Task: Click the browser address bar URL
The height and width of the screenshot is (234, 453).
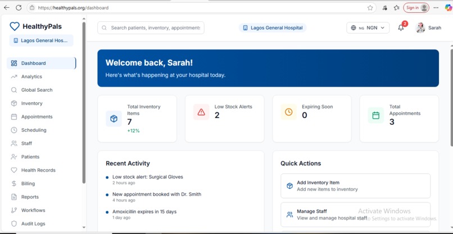Action: 74,8
